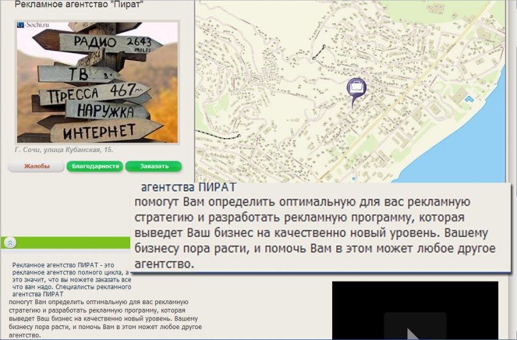
Task: Collapse the section using the green bar chevron
Action: click(x=11, y=242)
